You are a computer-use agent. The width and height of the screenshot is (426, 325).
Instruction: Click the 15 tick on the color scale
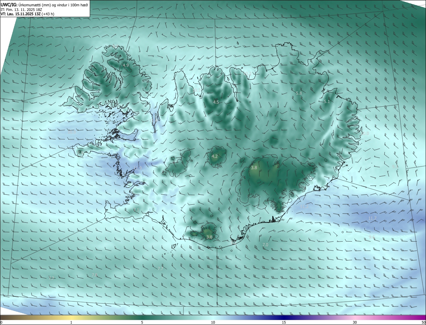tap(284, 322)
